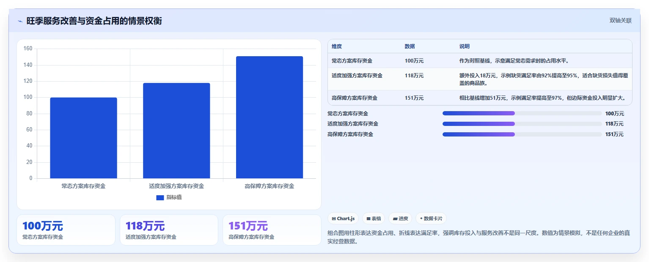
Task: Click the progress label 高保障方案库存资金
Action: pos(350,134)
